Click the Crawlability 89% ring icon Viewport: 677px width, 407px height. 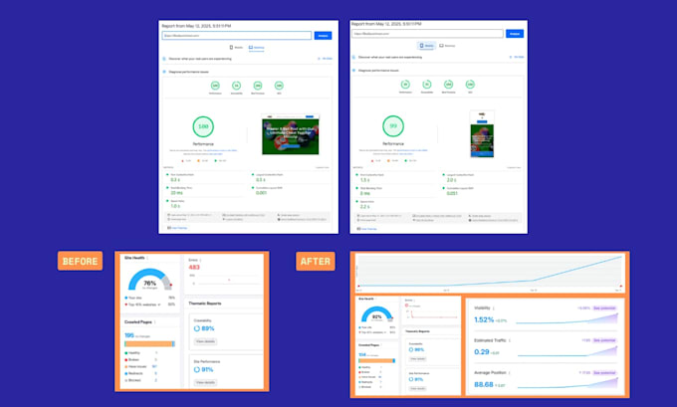pos(196,328)
